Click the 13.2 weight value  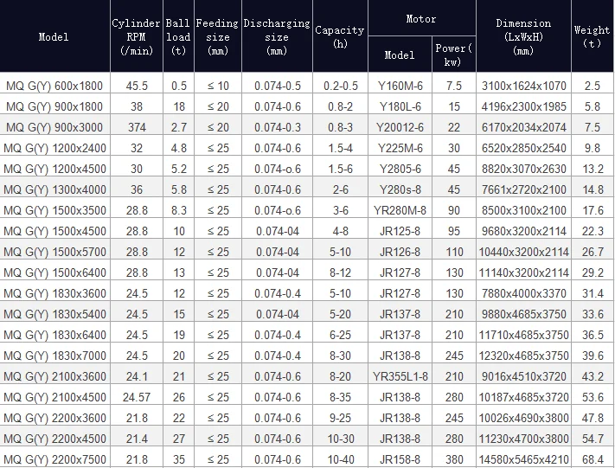593,169
